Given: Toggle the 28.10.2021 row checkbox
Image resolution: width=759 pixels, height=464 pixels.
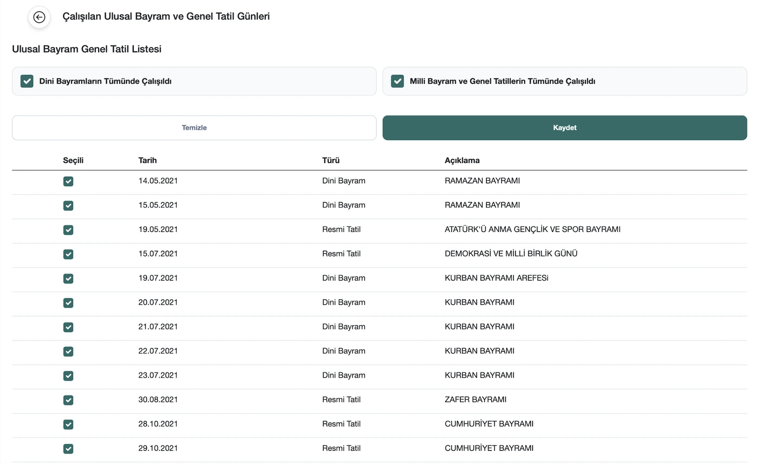Looking at the screenshot, I should 68,424.
